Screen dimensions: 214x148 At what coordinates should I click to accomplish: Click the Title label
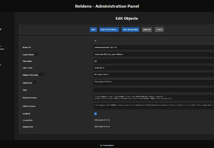click(25, 90)
